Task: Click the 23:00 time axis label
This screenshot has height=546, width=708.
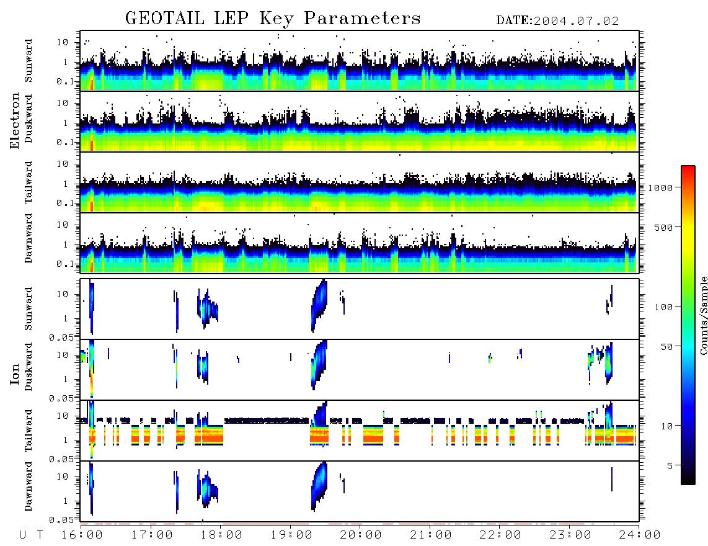Action: pyautogui.click(x=570, y=535)
